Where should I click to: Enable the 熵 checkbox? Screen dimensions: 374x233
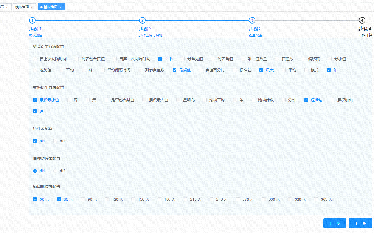[x=84, y=70]
